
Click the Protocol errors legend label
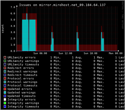pyautogui.click(x=21, y=78)
